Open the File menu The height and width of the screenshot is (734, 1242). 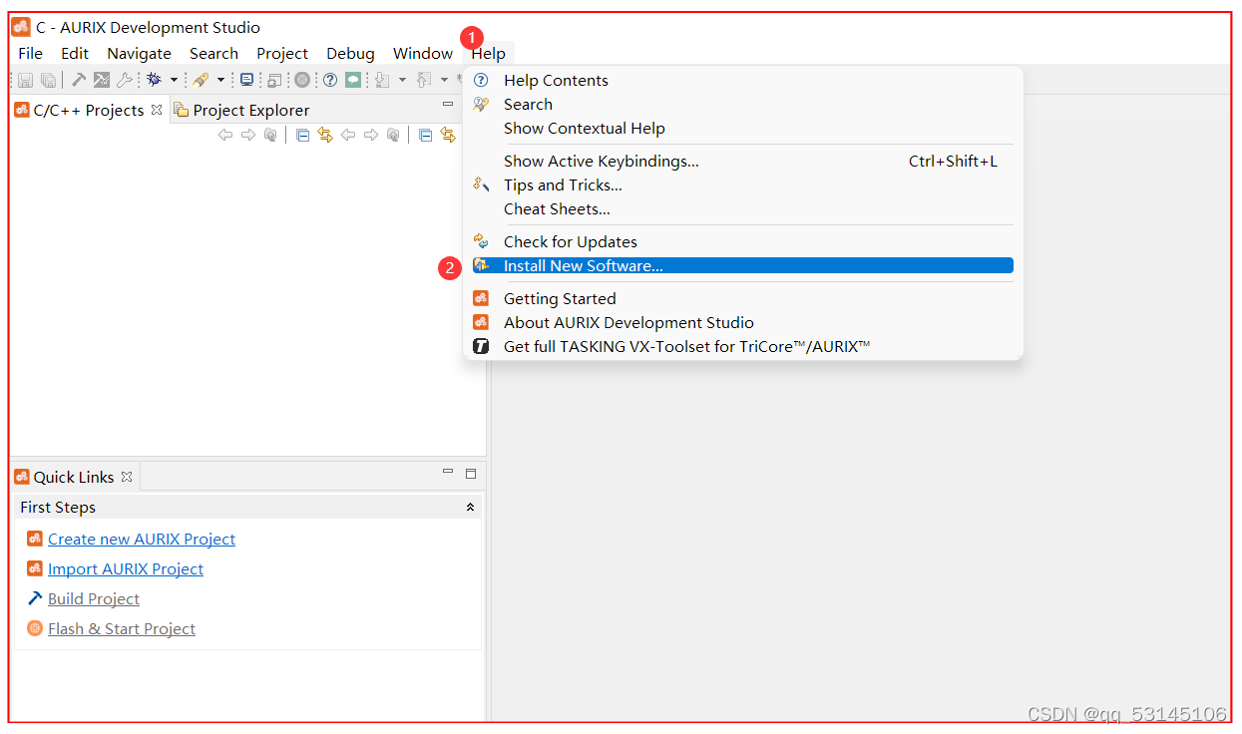(x=30, y=53)
